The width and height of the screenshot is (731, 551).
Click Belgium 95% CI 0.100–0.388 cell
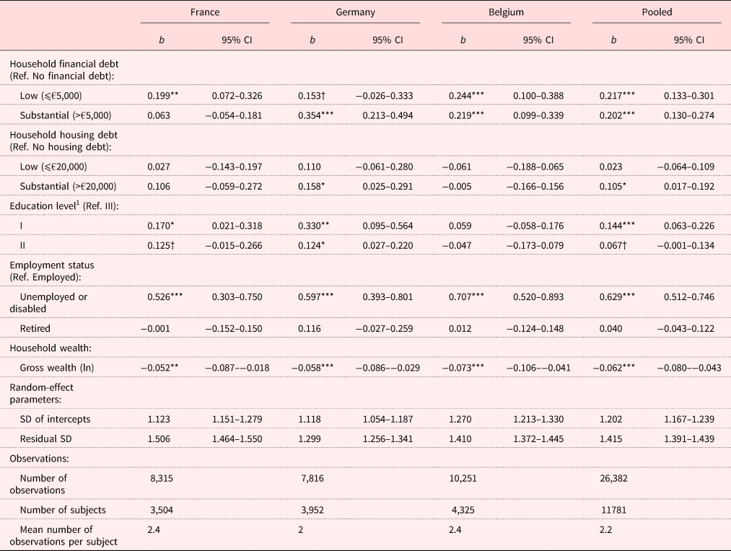click(x=541, y=95)
